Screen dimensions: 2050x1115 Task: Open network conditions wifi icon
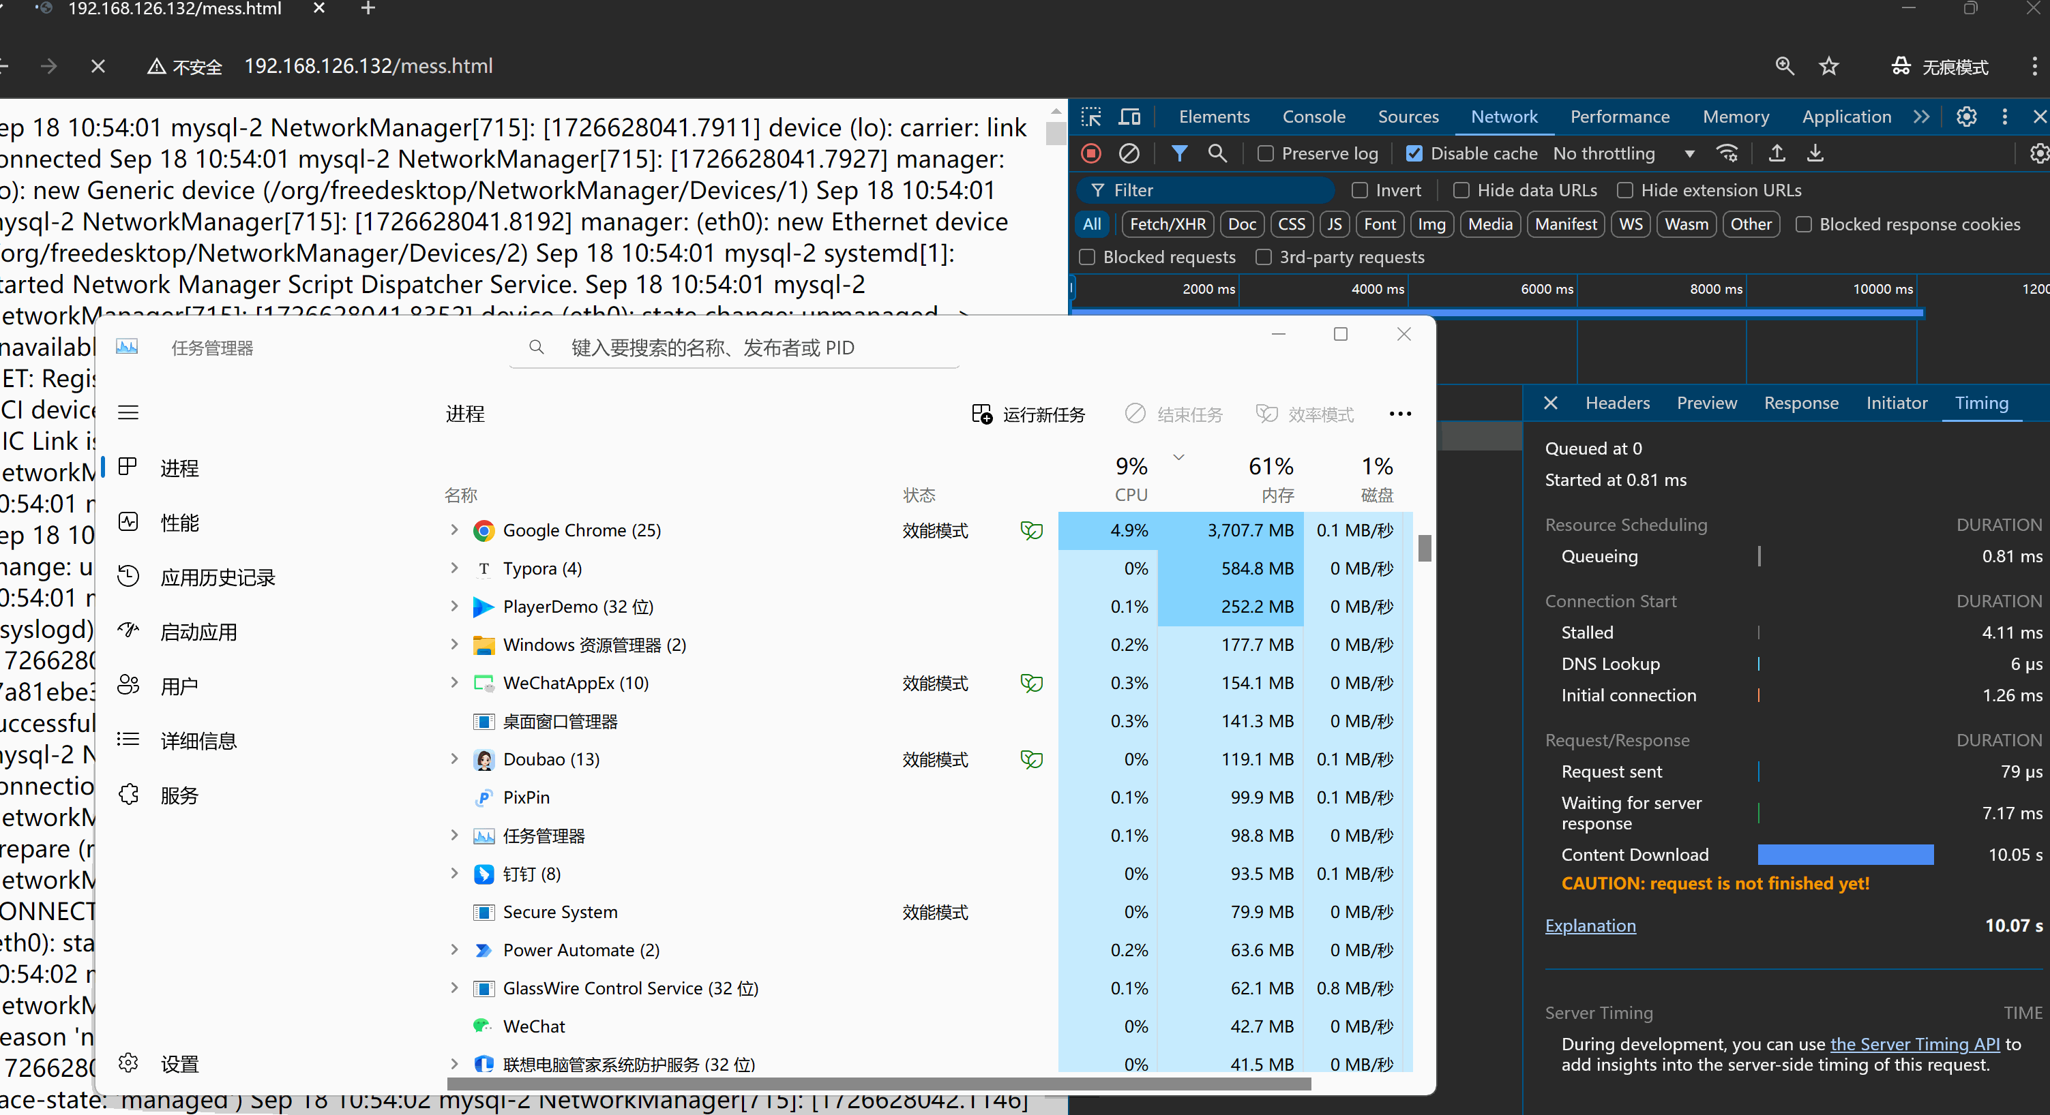click(1727, 153)
